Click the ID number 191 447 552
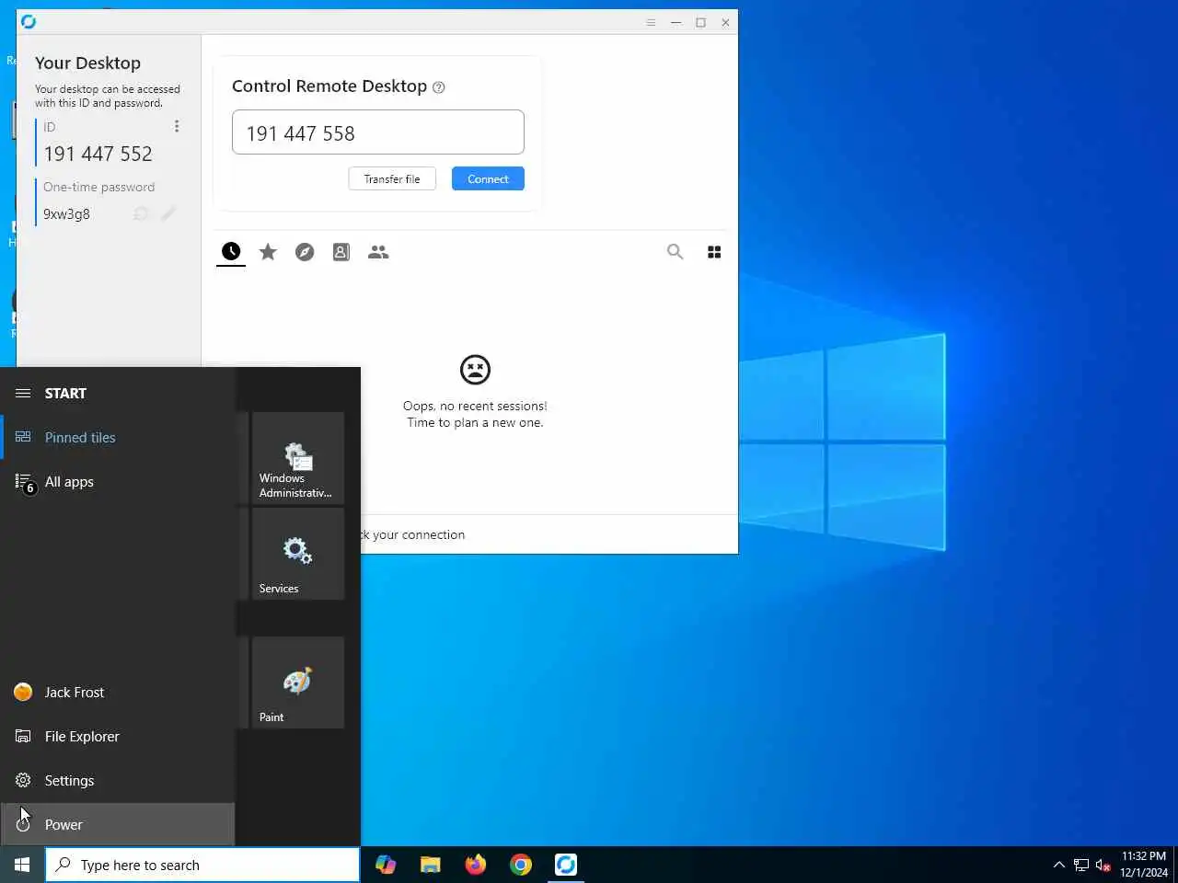The image size is (1178, 883). [x=98, y=154]
